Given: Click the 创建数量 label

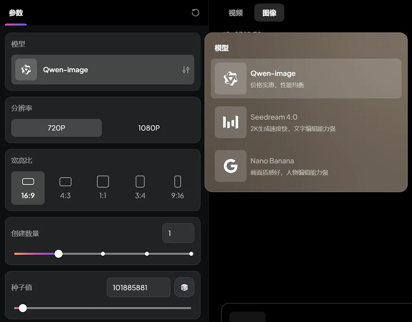Looking at the screenshot, I should (x=25, y=233).
